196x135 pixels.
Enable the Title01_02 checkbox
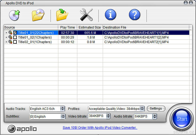click(x=15, y=37)
